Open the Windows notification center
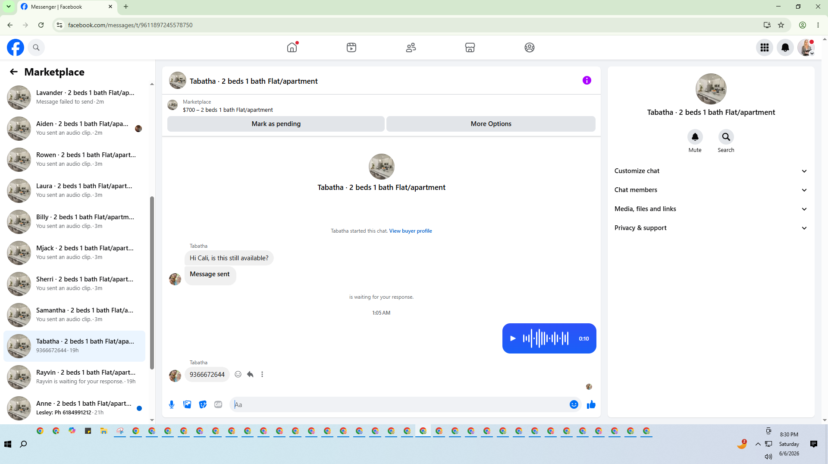Screen dimensions: 828x464 click(814, 444)
